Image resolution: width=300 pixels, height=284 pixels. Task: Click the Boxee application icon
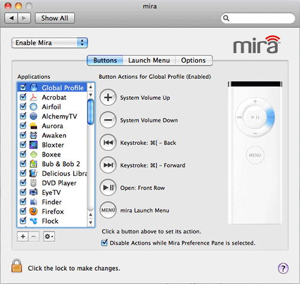34,155
